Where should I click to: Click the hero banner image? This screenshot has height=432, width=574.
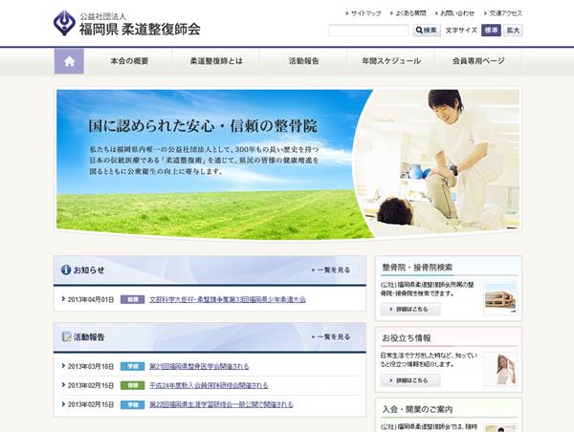[288, 163]
